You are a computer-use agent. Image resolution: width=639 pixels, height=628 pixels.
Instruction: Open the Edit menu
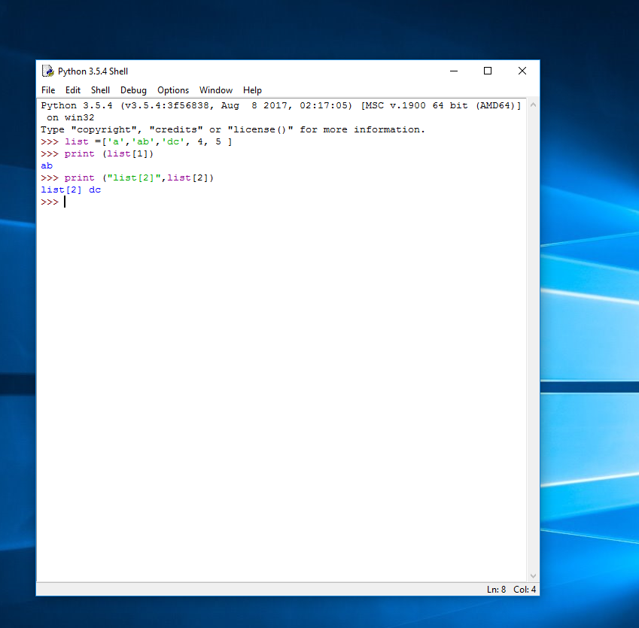pyautogui.click(x=73, y=90)
